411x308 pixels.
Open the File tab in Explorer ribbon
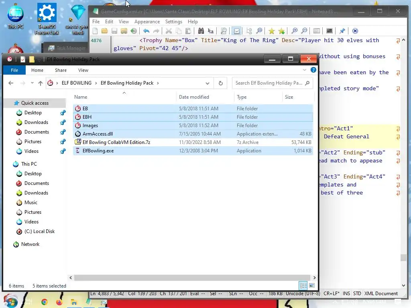pos(14,70)
